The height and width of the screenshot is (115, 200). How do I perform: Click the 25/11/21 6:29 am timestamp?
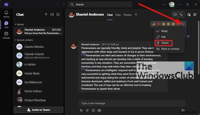(x=110, y=44)
